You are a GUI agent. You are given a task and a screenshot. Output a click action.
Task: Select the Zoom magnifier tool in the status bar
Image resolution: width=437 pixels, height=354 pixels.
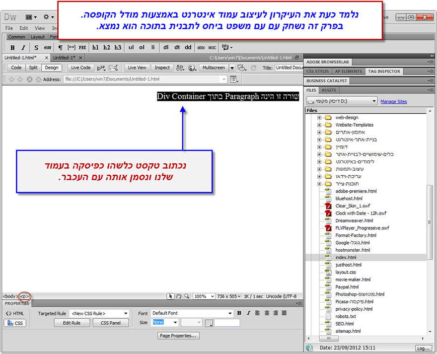[186, 296]
